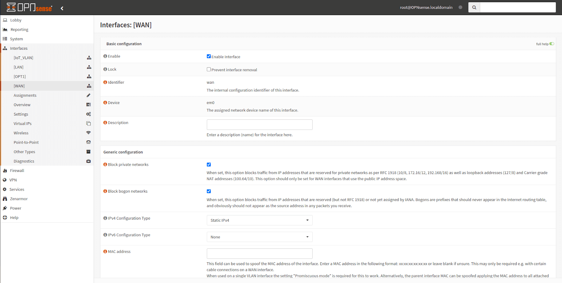Click the clone icon beside Virtual IPs
The image size is (562, 283).
click(x=89, y=124)
